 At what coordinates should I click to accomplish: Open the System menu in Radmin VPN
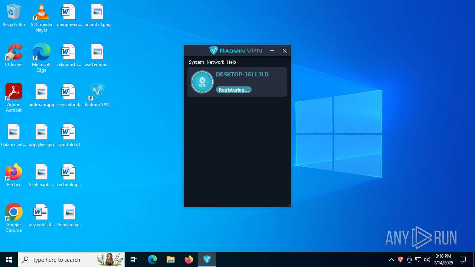pos(196,62)
